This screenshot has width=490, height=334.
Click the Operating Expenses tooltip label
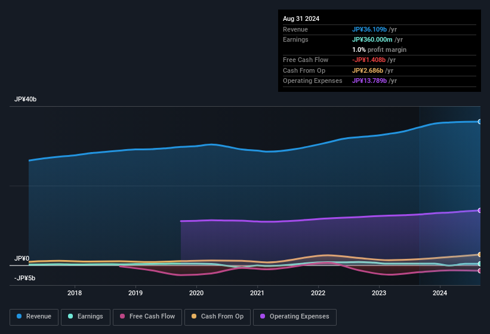coord(313,81)
